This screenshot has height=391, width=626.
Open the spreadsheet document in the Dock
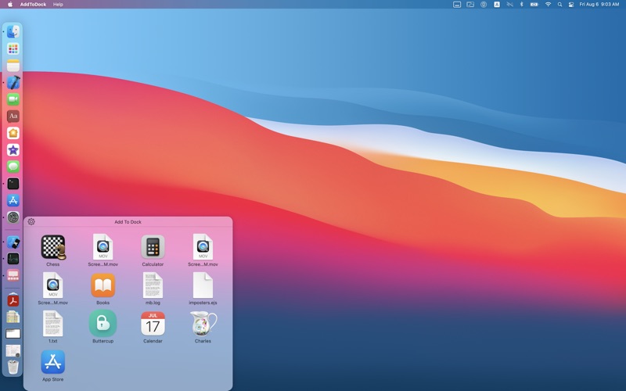pyautogui.click(x=13, y=317)
